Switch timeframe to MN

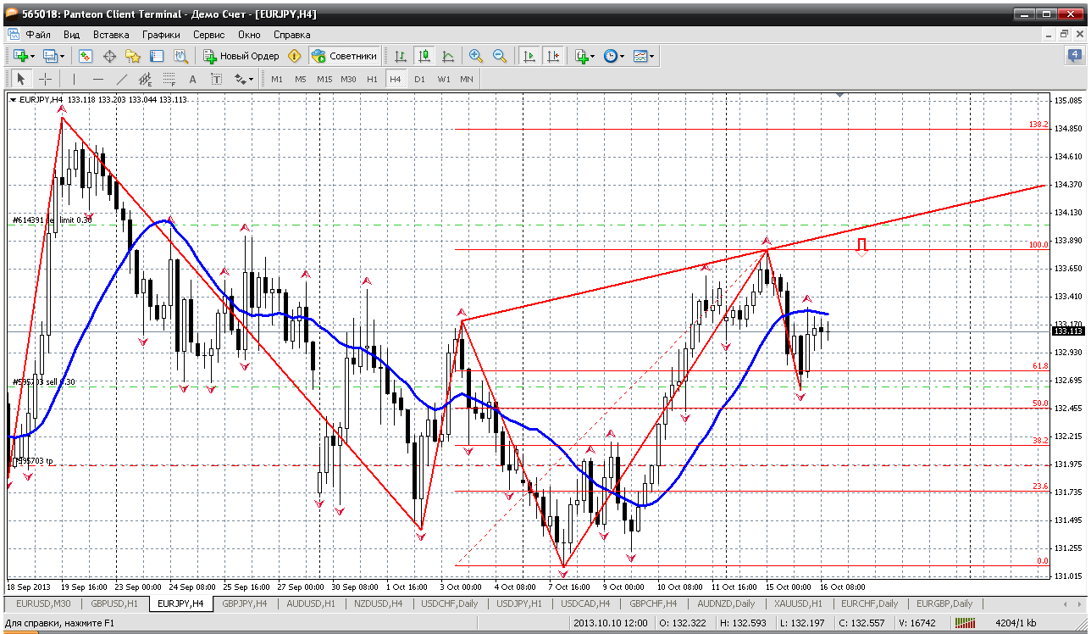(467, 79)
